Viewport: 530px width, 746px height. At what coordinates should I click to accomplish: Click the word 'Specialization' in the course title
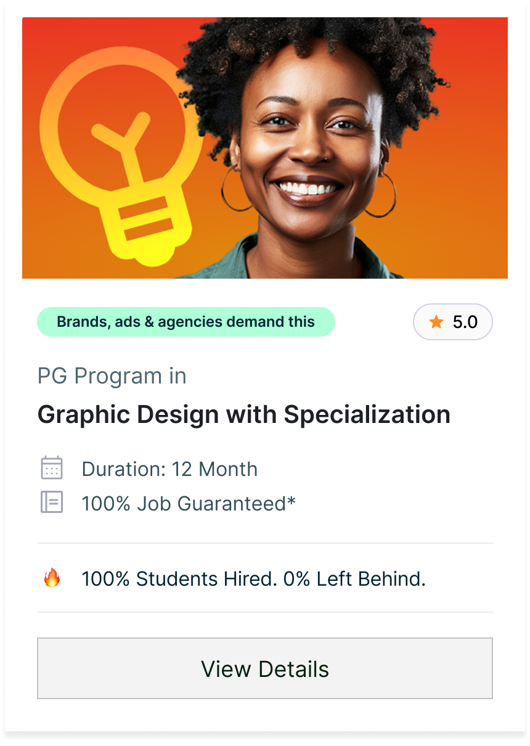pos(367,414)
